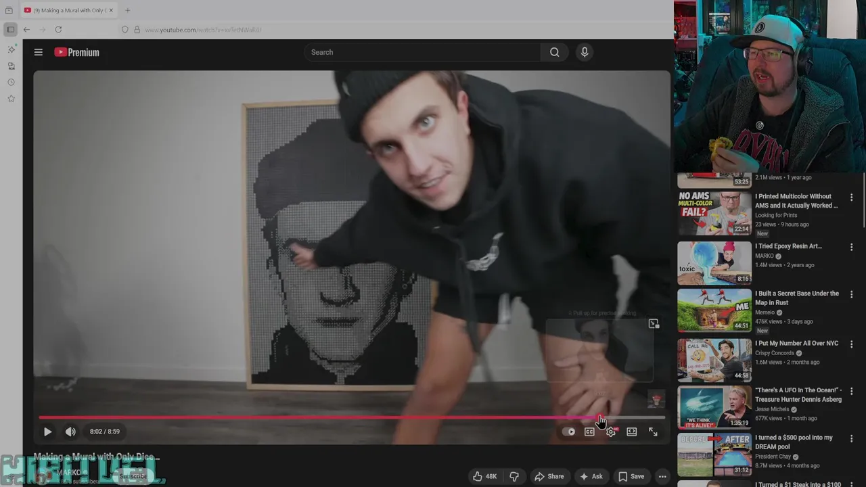This screenshot has width=866, height=487.
Task: Close the Making a Mural tab
Action: 112,10
